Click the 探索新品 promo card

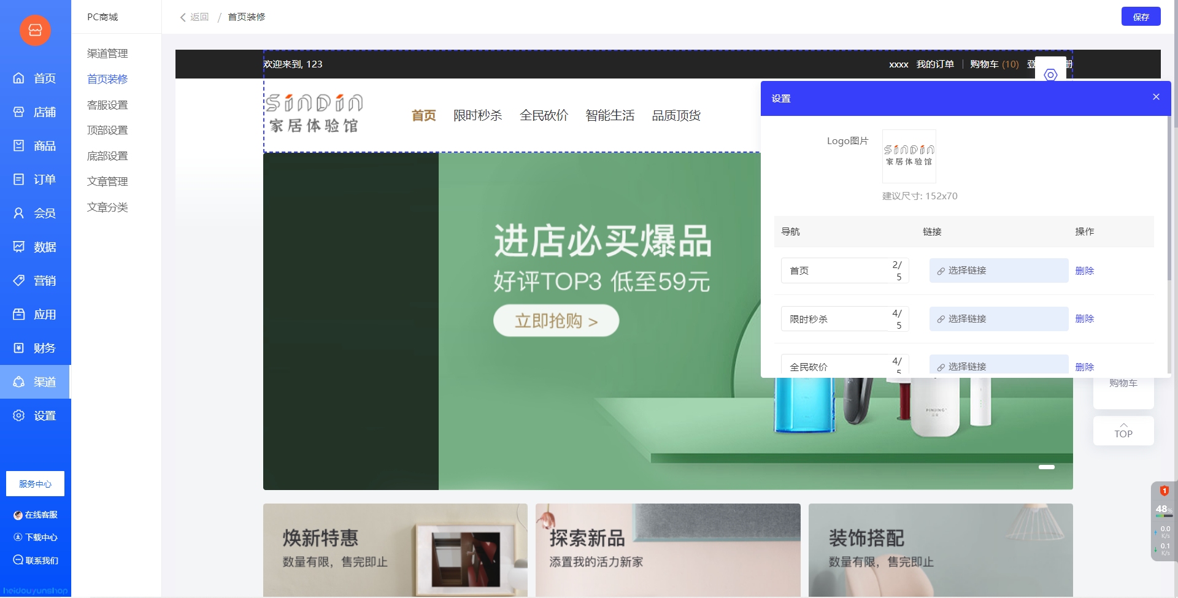(x=668, y=550)
